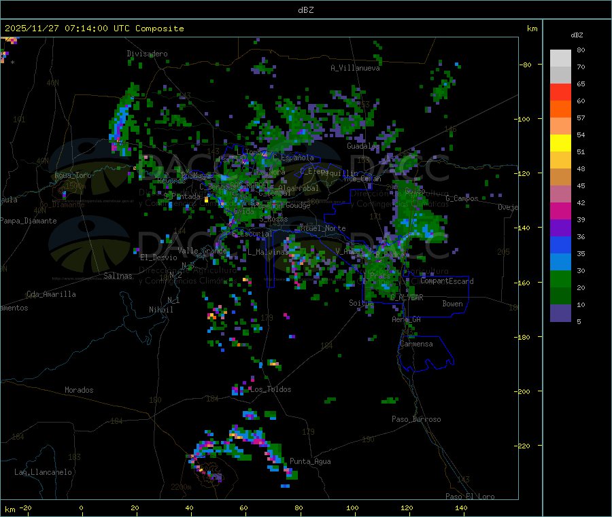Click the Pampa_Diamante map label
Image resolution: width=612 pixels, height=517 pixels.
[29, 221]
